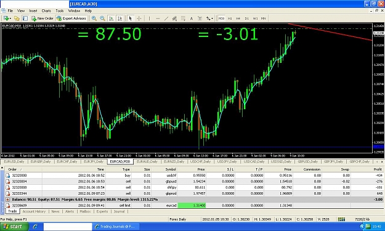Switch timeframe to H4
This screenshot has width=385, height=231.
click(238, 18)
